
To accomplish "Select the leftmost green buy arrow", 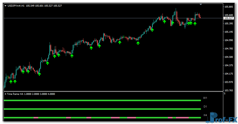I will click(x=11, y=81).
